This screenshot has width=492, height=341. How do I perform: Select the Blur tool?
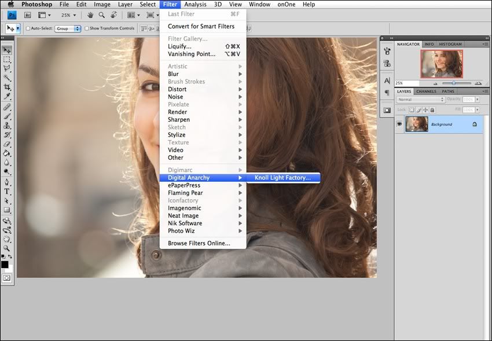click(x=7, y=163)
